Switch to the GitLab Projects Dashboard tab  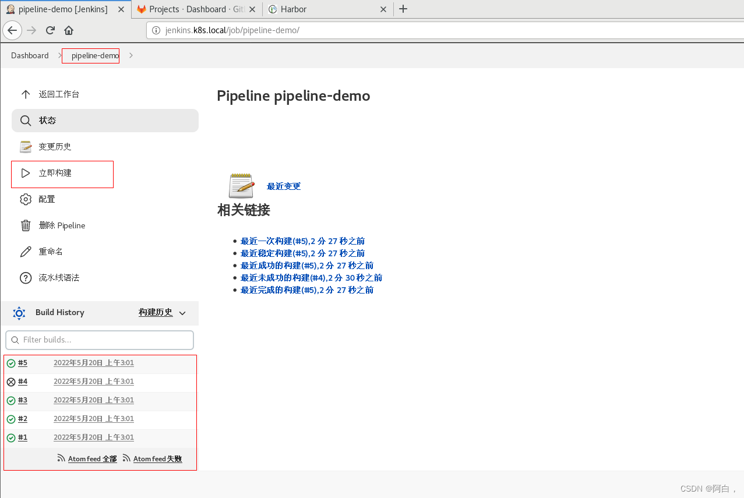(196, 9)
